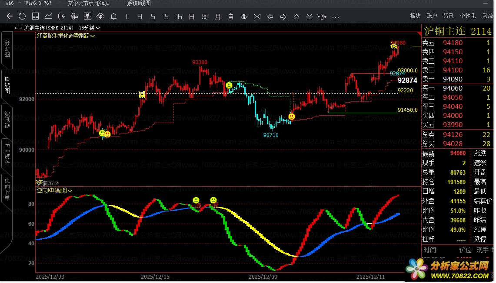Image resolution: width=496 pixels, height=283 pixels.
Task: Click the right arrow icon in the toolbar
Action: [283, 16]
